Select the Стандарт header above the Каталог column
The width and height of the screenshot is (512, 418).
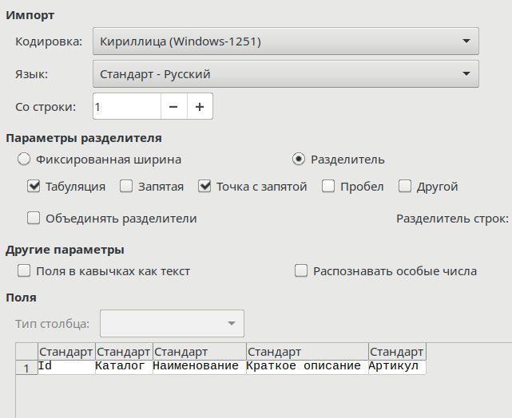(x=124, y=352)
